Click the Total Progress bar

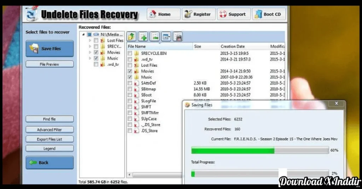point(260,173)
